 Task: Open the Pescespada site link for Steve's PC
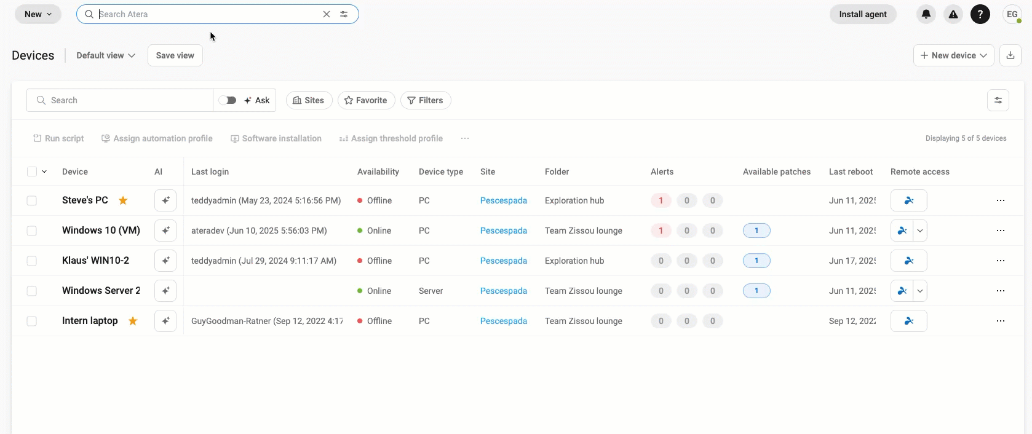point(504,200)
